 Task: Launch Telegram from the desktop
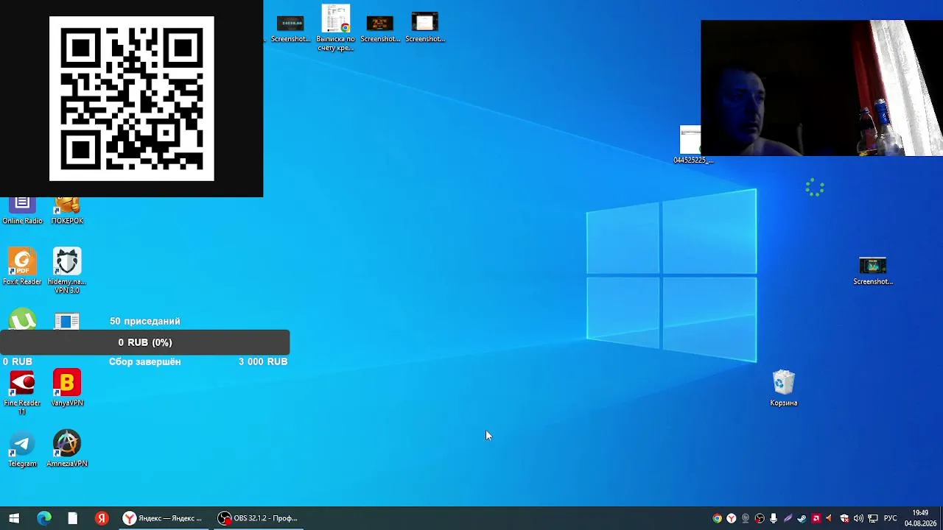22,449
